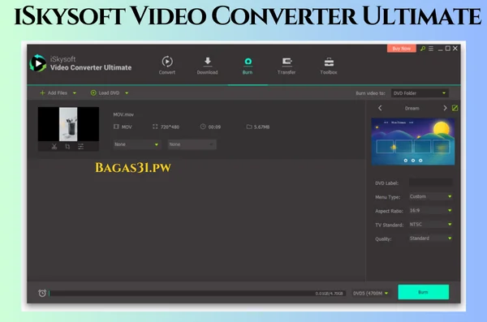Open Menu Type Custom dropdown

[431, 196]
